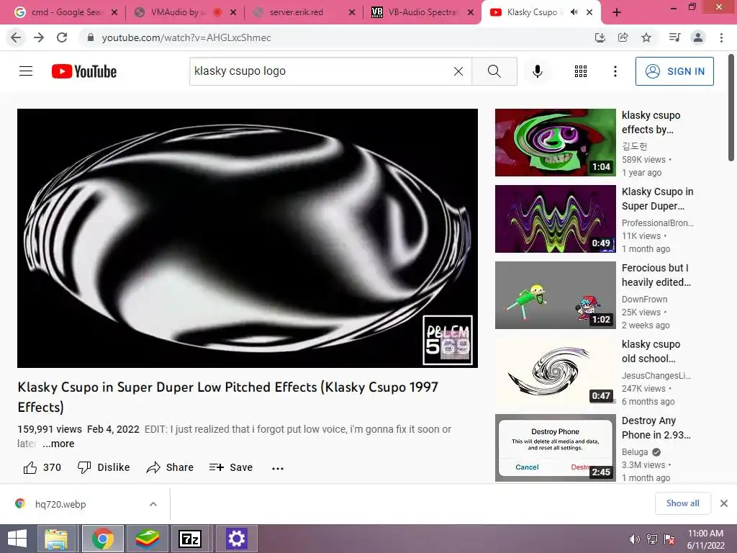Screen dimensions: 737x553
Task: Open the YouTube hamburger guide menu
Action: click(26, 71)
